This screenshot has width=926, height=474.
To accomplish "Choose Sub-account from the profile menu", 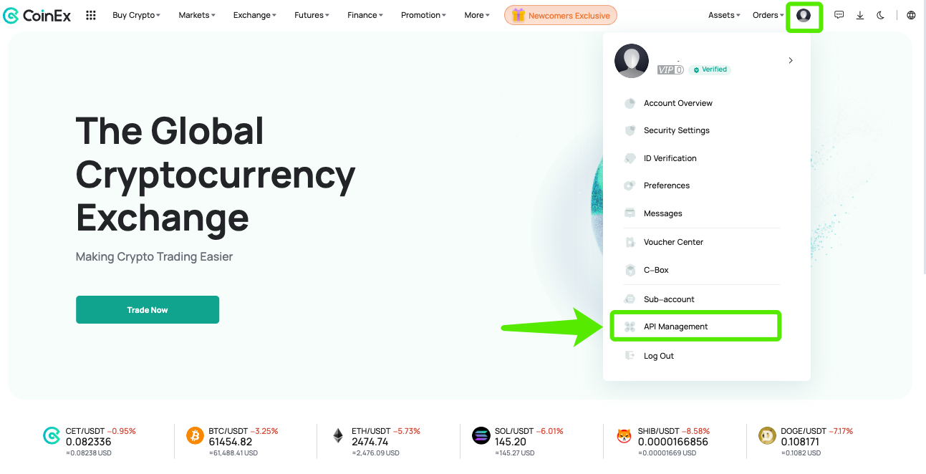I will click(x=669, y=299).
